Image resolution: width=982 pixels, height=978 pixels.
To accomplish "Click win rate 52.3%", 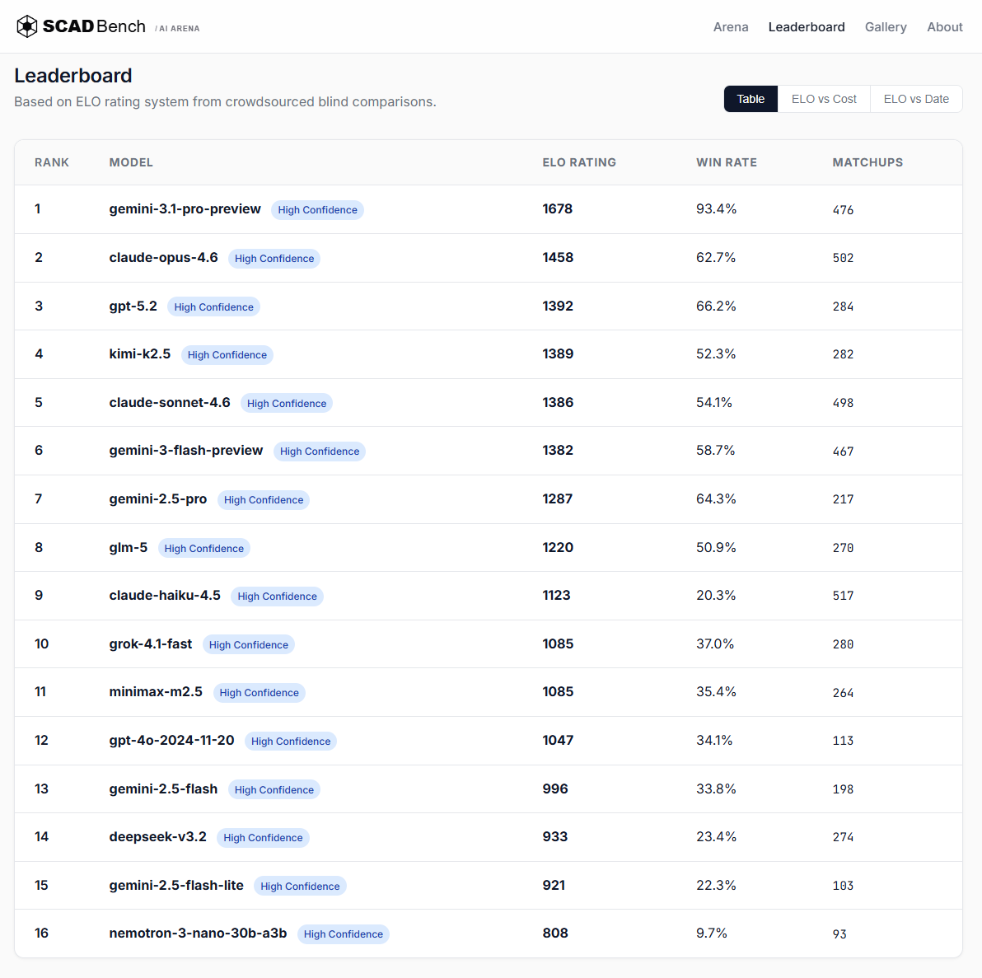I will pyautogui.click(x=716, y=354).
